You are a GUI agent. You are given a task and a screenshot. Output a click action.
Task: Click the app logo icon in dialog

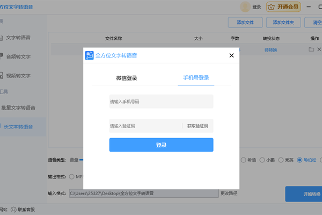coord(89,55)
